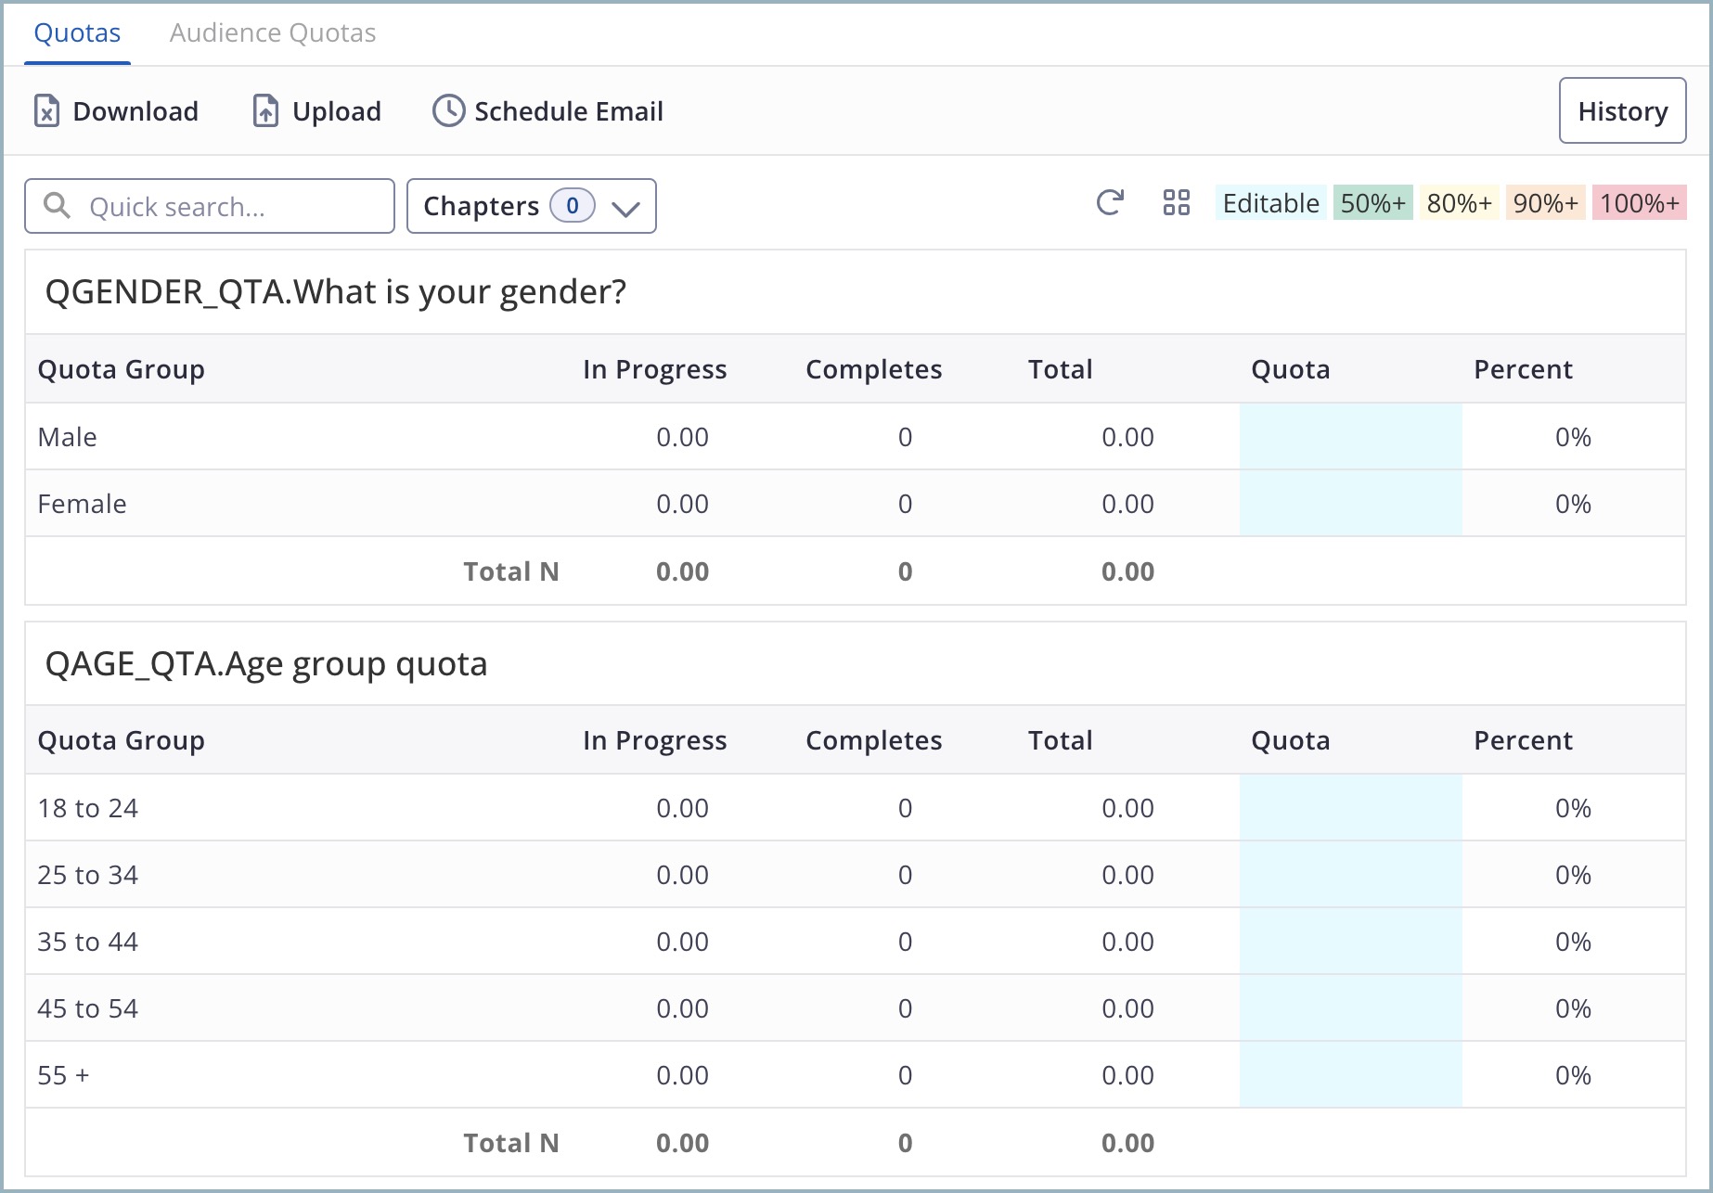Open the Quotas tab

click(77, 33)
